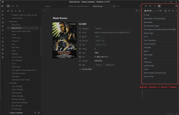Click auto-reveal current file icon

(20, 11)
